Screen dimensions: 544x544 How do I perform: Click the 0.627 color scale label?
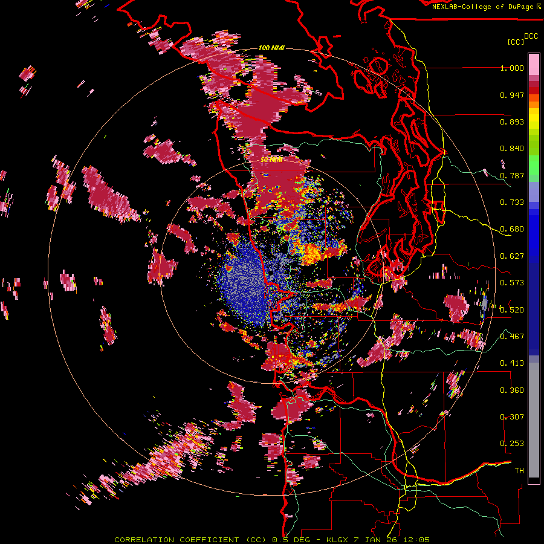(512, 256)
